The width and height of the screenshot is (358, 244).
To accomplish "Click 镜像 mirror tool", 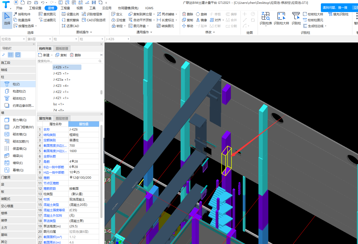I will point(202,20).
